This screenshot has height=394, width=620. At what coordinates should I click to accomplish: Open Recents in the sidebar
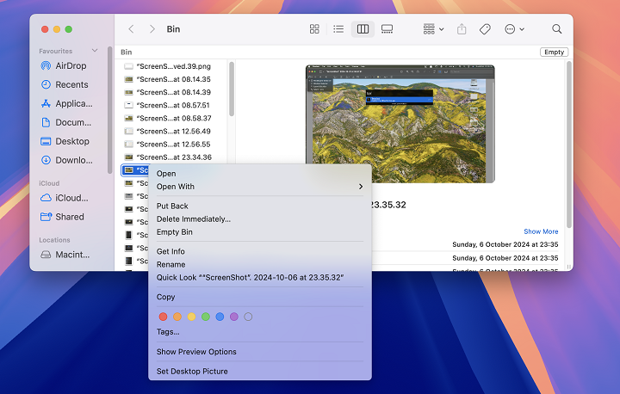click(66, 84)
